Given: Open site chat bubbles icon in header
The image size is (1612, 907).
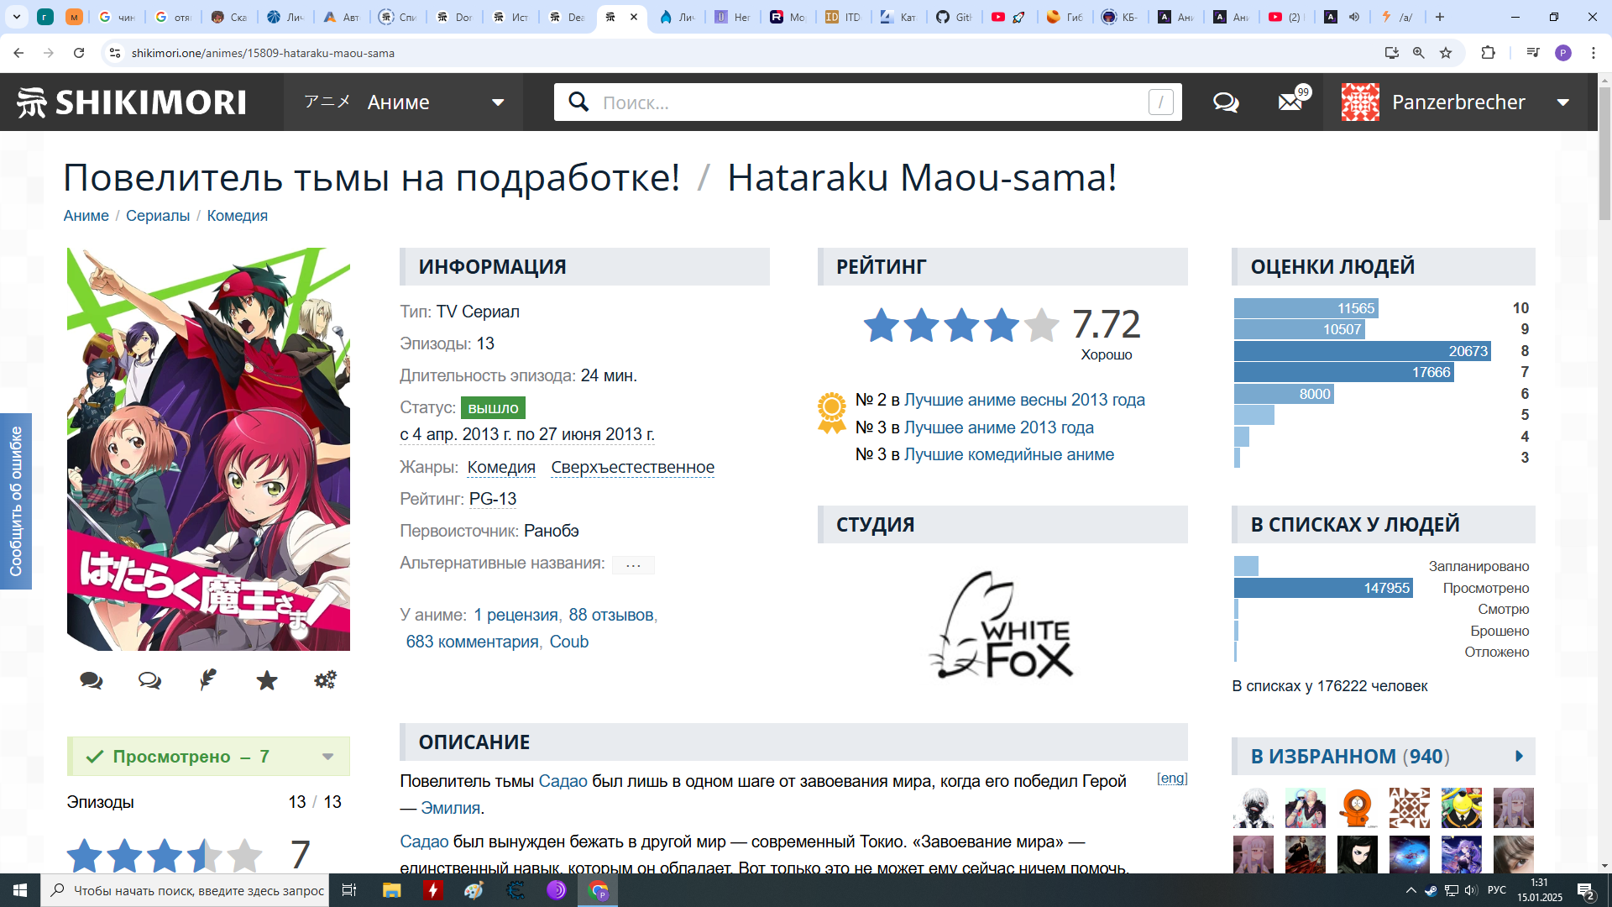Looking at the screenshot, I should [1226, 102].
